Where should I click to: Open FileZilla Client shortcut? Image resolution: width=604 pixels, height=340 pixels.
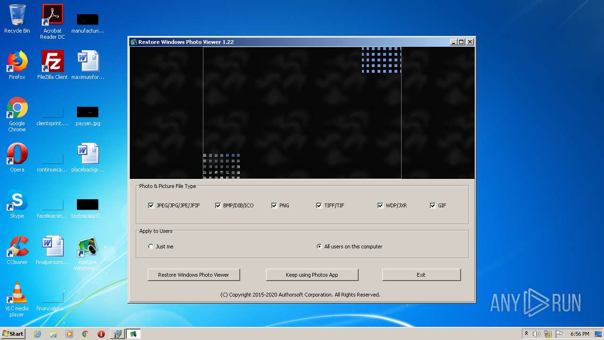click(x=52, y=65)
